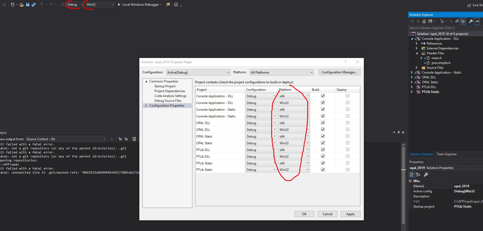Click Local Windows Debugger label

(140, 5)
